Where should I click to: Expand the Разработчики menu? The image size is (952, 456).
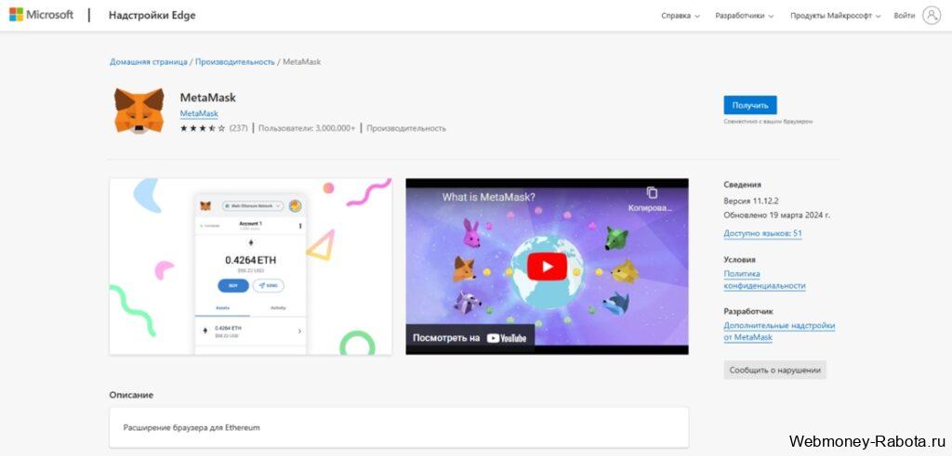tap(745, 16)
